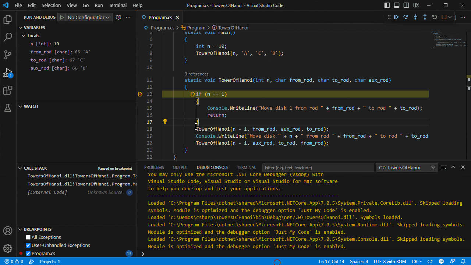The image size is (471, 265).
Task: Click the Step Into debug icon
Action: point(415,17)
